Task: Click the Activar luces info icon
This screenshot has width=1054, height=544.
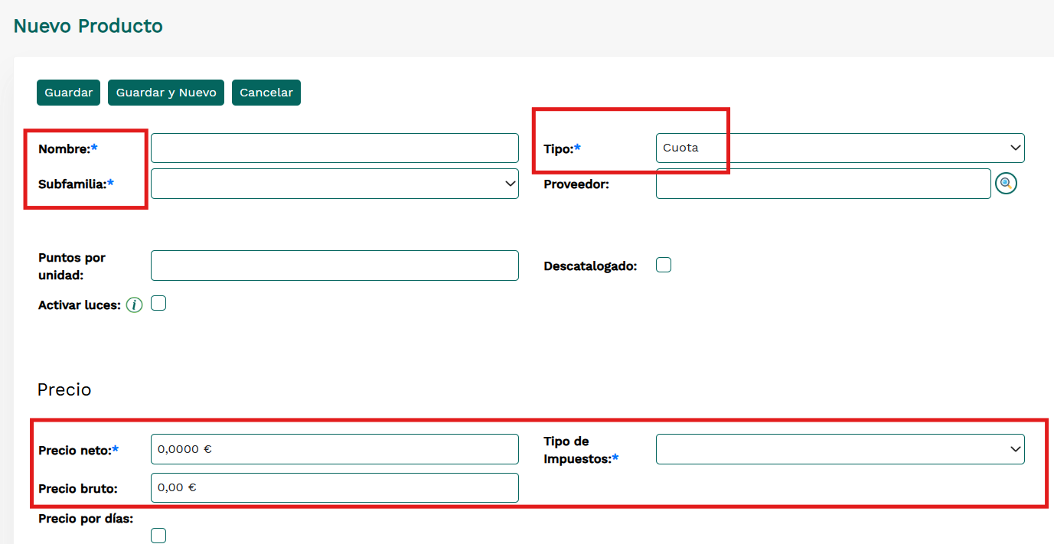Action: click(134, 305)
